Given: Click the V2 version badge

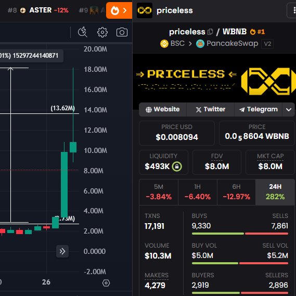Looking at the screenshot, I should coord(267,44).
